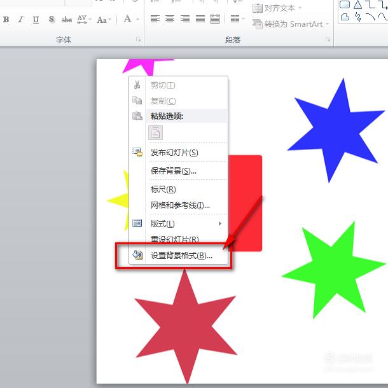
Task: Open 设置背景格式(B)... menu item
Action: point(178,255)
